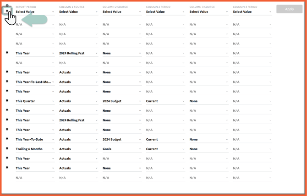Click the Apply button
Viewport: 307px width, 196px height.
pos(289,9)
